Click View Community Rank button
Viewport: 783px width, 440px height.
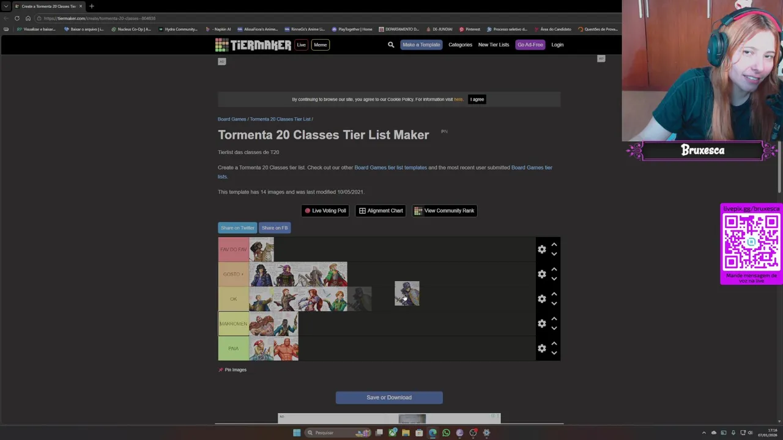(445, 211)
